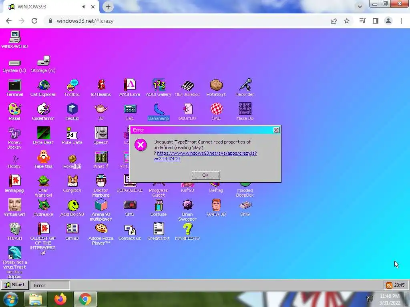Open Firefox from the Windows taskbar
The width and height of the screenshot is (410, 307).
click(60, 299)
